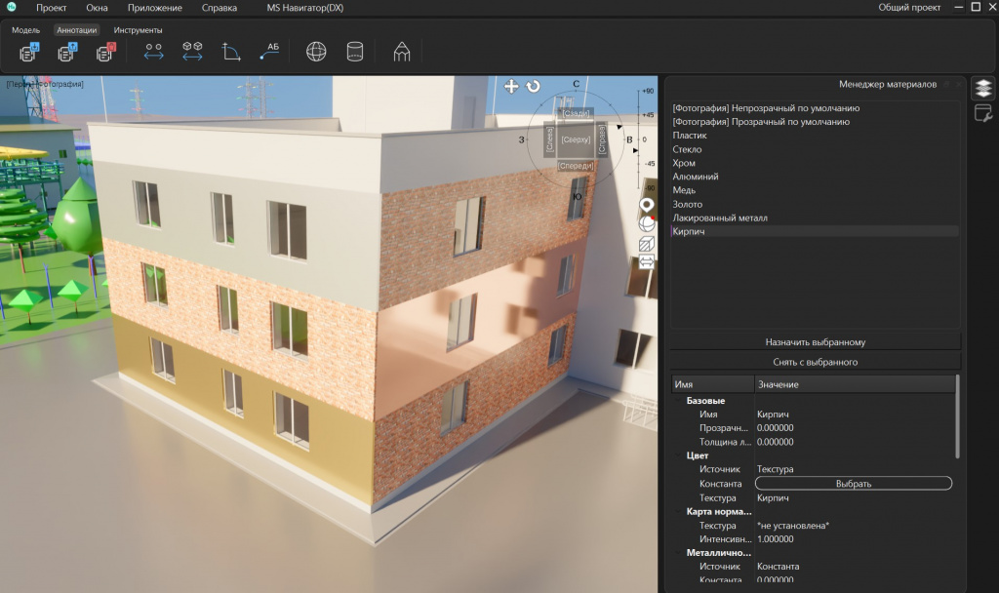Click the cylinder icon in the toolbar

(x=355, y=52)
